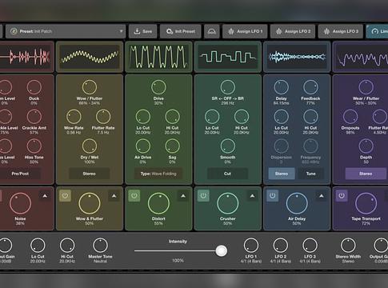This screenshot has height=288, width=388.
Task: Click the Save button
Action: [x=143, y=31]
